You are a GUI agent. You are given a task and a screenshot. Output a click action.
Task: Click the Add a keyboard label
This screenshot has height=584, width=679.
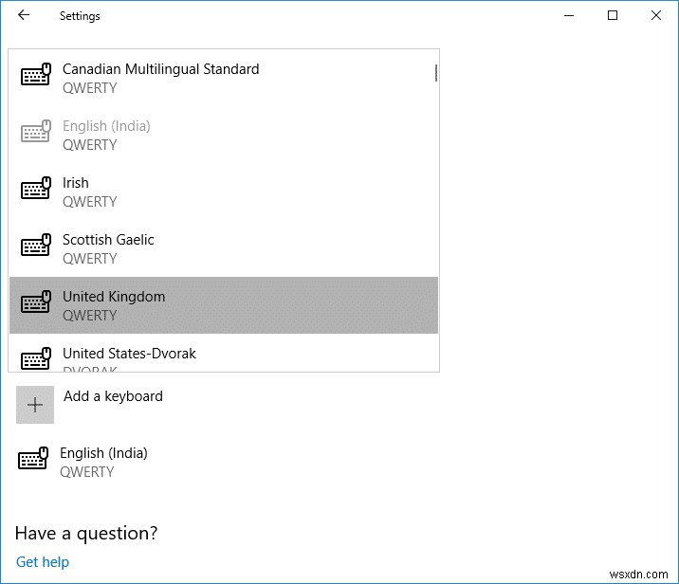[x=113, y=396]
